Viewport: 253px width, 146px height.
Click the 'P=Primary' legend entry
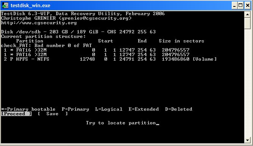tap(75, 109)
